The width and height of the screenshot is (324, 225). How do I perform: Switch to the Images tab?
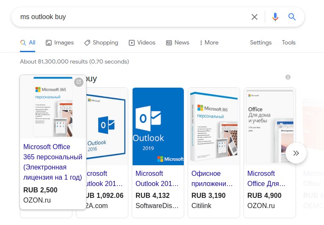pyautogui.click(x=60, y=43)
